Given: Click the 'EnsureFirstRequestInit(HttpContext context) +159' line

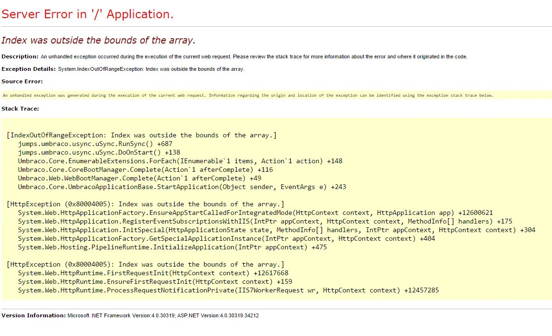Looking at the screenshot, I should pos(155,282).
